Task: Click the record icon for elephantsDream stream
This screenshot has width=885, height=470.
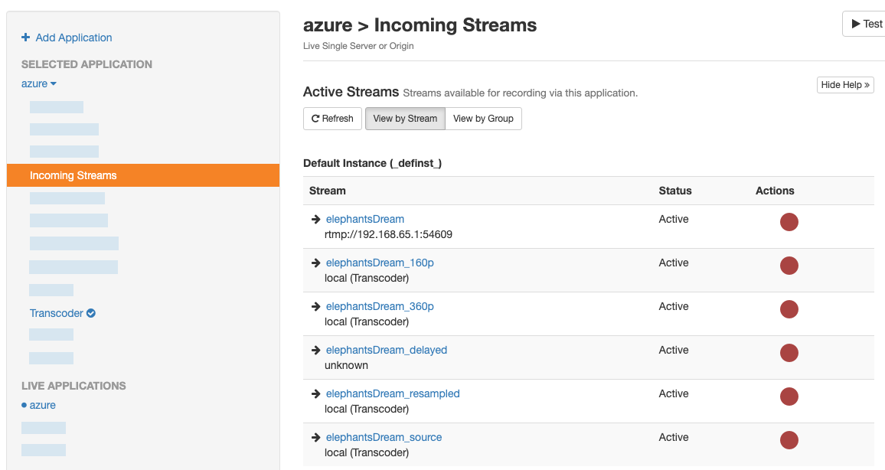Action: 789,222
